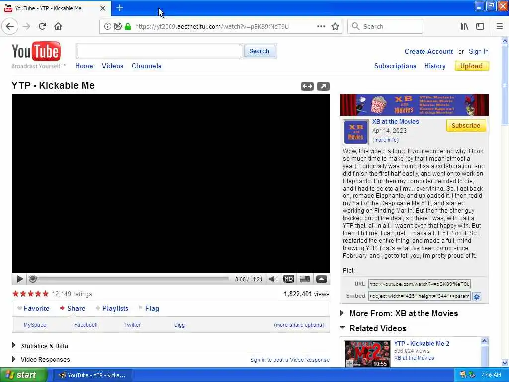Image resolution: width=509 pixels, height=382 pixels.
Task: Toggle the player screen size icon
Action: coord(305,279)
